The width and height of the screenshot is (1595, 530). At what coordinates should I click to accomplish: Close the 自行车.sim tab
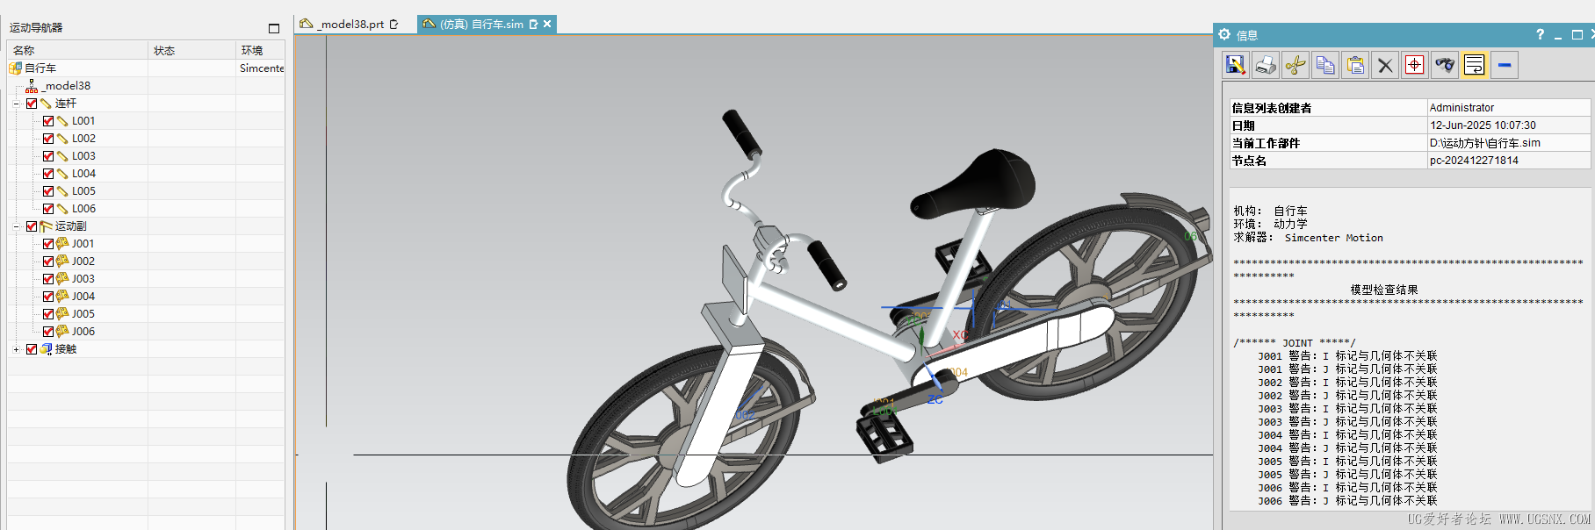pos(547,24)
